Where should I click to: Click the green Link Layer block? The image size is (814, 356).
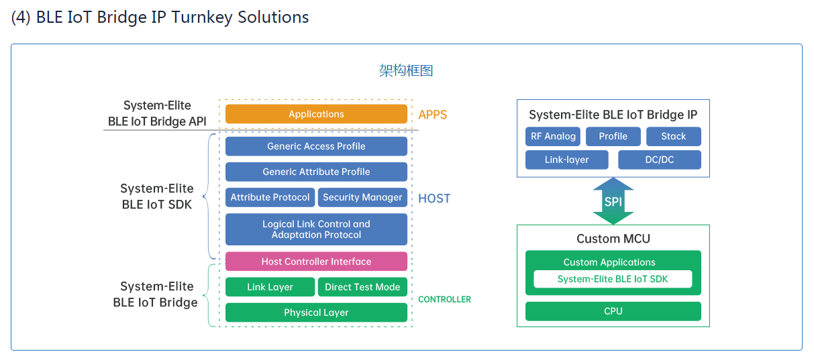click(x=270, y=287)
